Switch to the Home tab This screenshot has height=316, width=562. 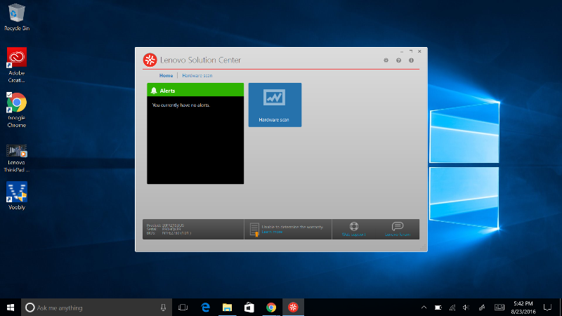[x=166, y=76]
